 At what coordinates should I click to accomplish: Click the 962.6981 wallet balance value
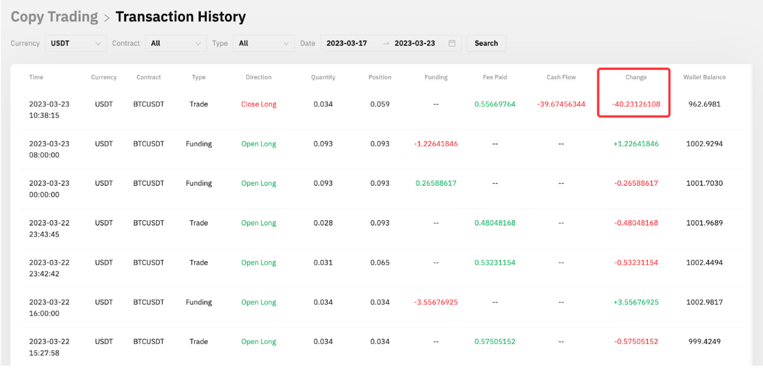point(704,105)
